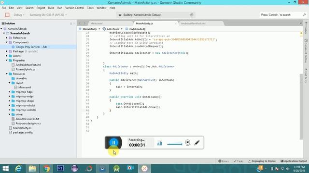This screenshot has width=309, height=173.
Task: Open the Application Output pad
Action: [294, 161]
